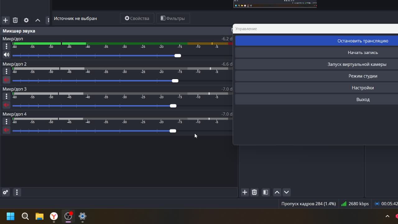This screenshot has height=224, width=398.
Task: Mute the Микр/доп channel
Action: (x=6, y=55)
